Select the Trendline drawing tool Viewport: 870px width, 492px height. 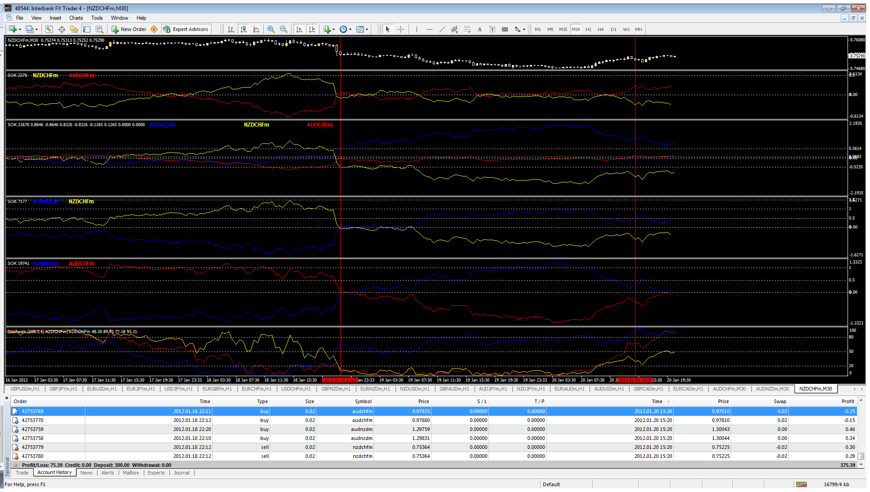click(x=442, y=29)
